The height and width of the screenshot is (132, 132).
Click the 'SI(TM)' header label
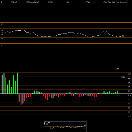pos(50,2)
